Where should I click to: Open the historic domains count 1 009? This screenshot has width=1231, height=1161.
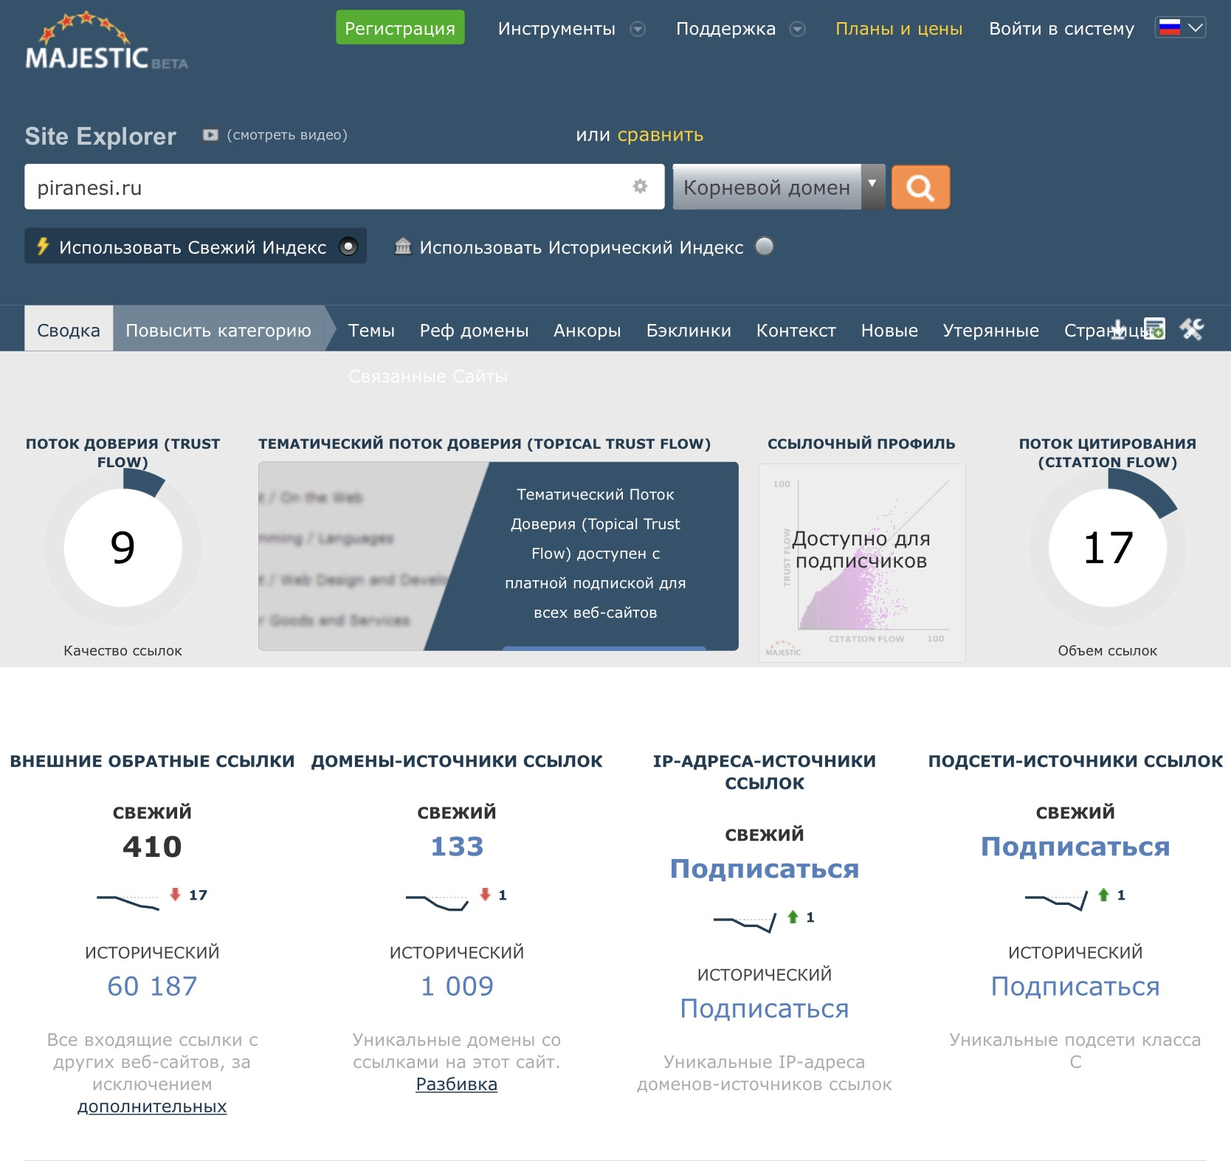coord(457,986)
